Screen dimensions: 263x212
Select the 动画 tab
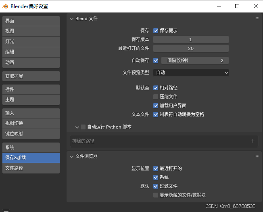pyautogui.click(x=31, y=62)
